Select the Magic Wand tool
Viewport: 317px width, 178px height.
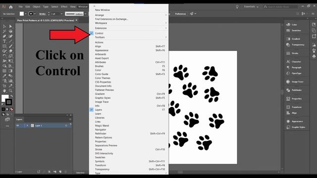pyautogui.click(x=4, y=31)
